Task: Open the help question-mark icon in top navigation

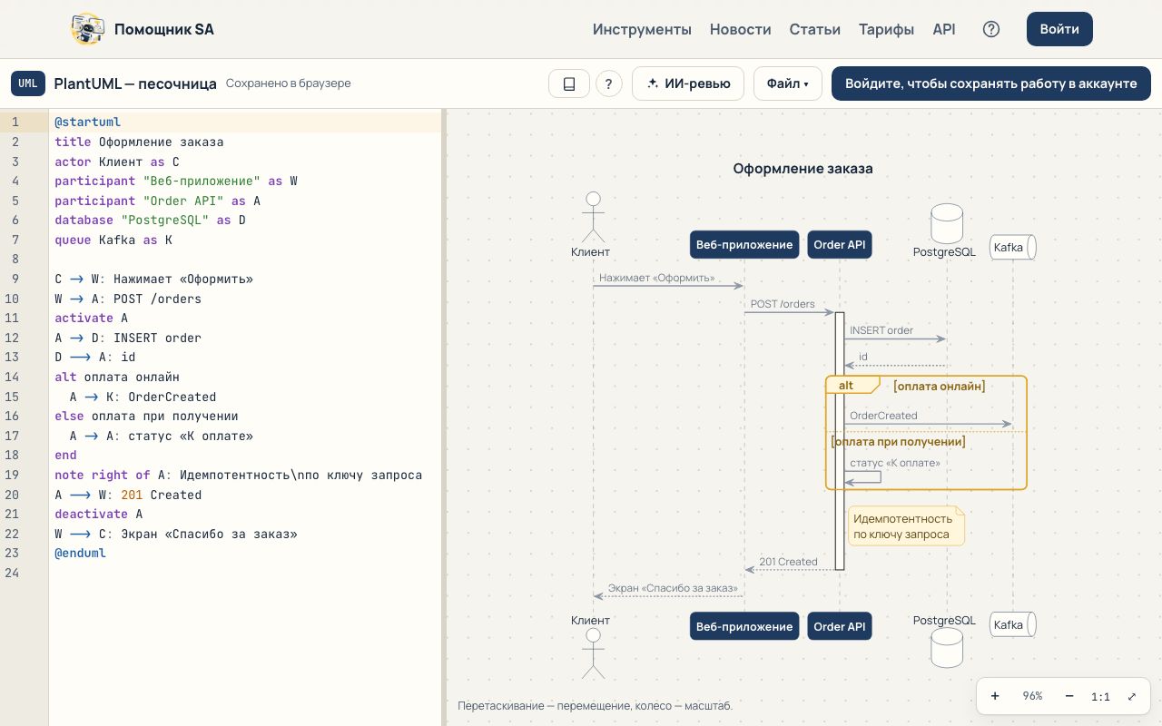Action: (991, 29)
